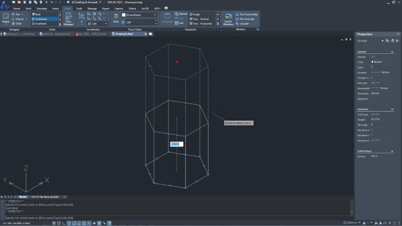Toggle the snap mode status bar icon

pyautogui.click(x=54, y=223)
